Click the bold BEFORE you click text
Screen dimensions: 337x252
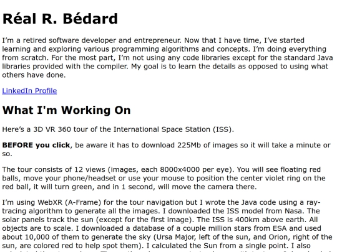click(36, 145)
